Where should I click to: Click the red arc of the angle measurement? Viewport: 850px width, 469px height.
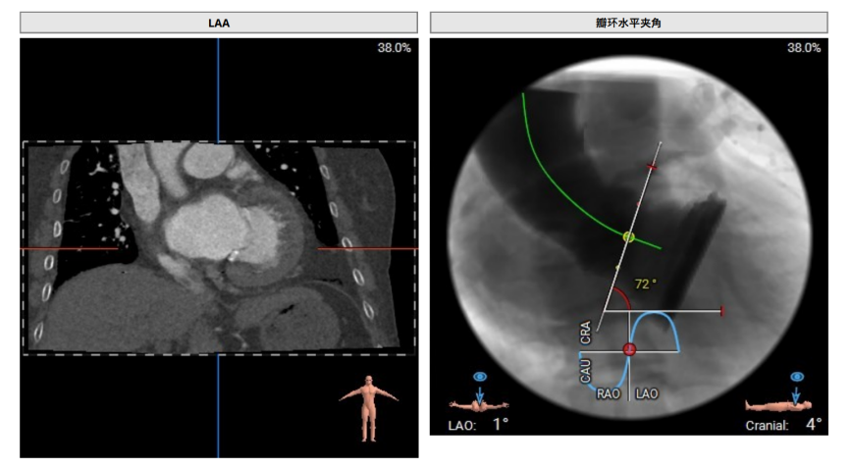point(624,298)
